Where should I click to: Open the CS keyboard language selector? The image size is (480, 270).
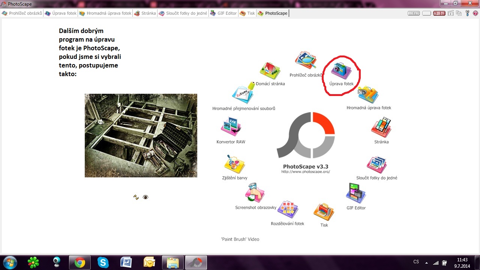(x=416, y=262)
